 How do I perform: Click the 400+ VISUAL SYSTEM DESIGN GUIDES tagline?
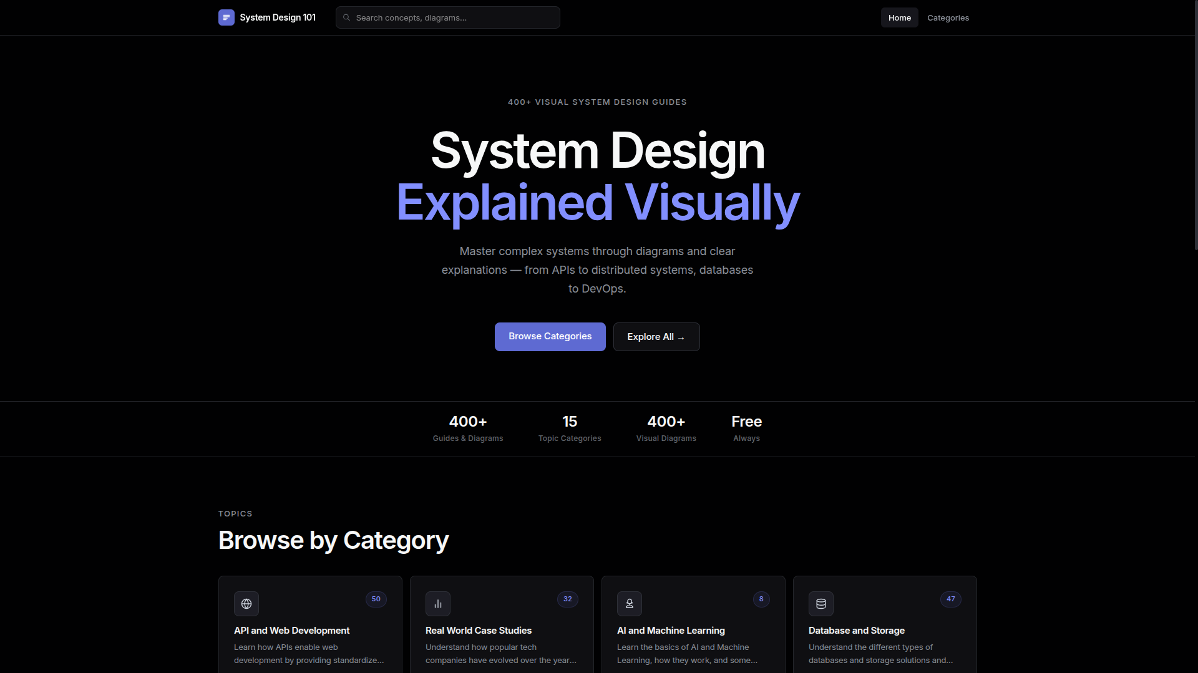[x=597, y=102]
